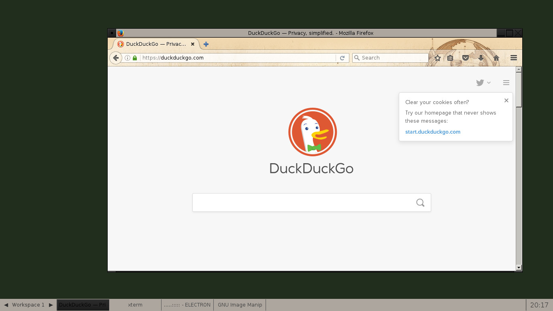Viewport: 553px width, 311px height.
Task: Switch to the xterm taskbar window
Action: click(135, 305)
